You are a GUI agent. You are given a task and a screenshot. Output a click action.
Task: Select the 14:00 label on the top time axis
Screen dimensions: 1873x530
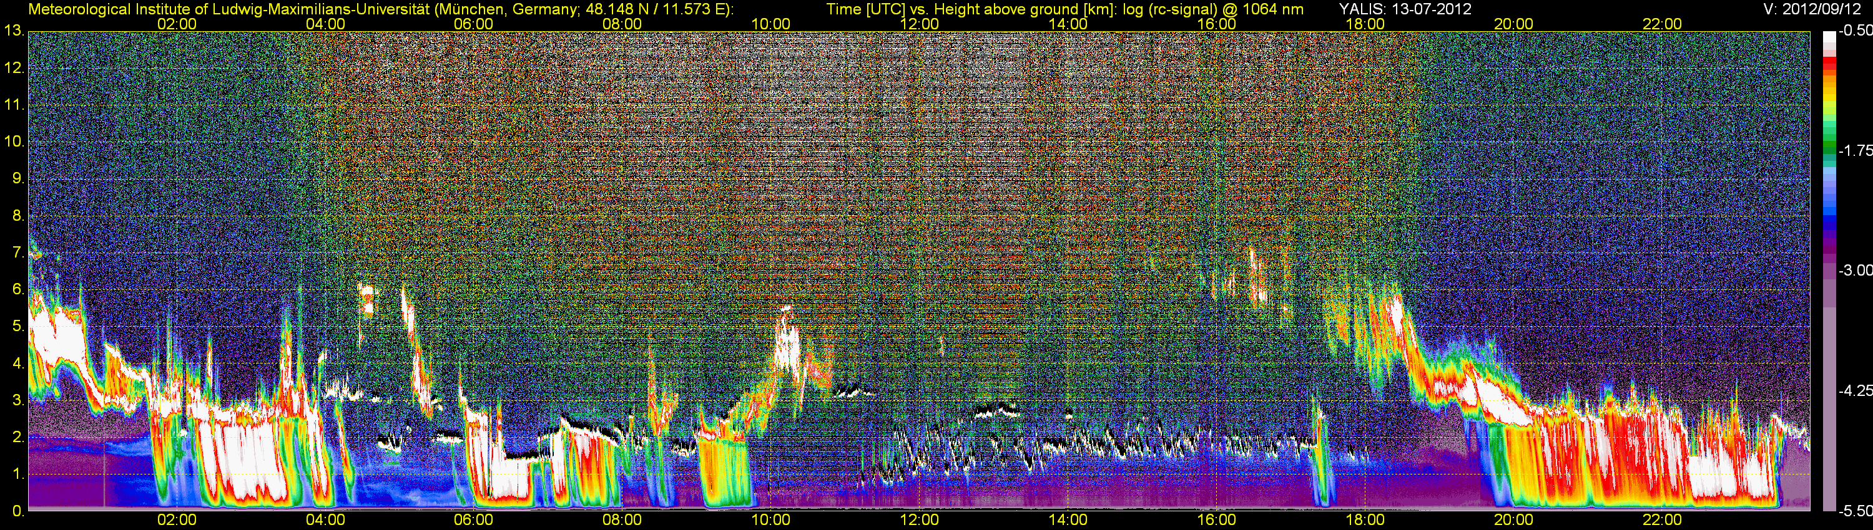point(1068,24)
